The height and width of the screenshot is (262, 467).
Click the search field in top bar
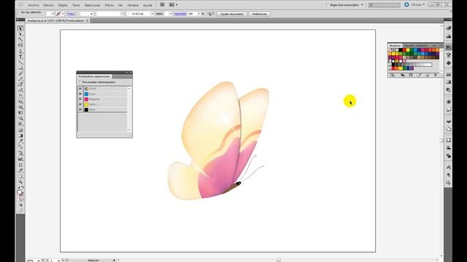point(385,5)
